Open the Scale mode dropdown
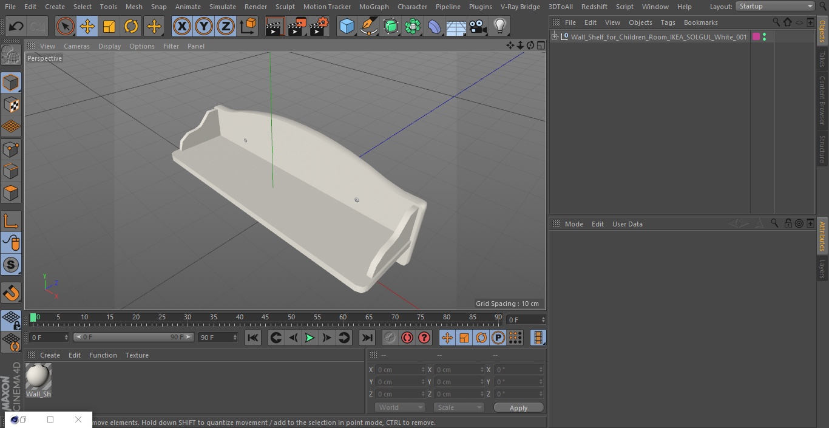This screenshot has height=428, width=829. pos(459,407)
